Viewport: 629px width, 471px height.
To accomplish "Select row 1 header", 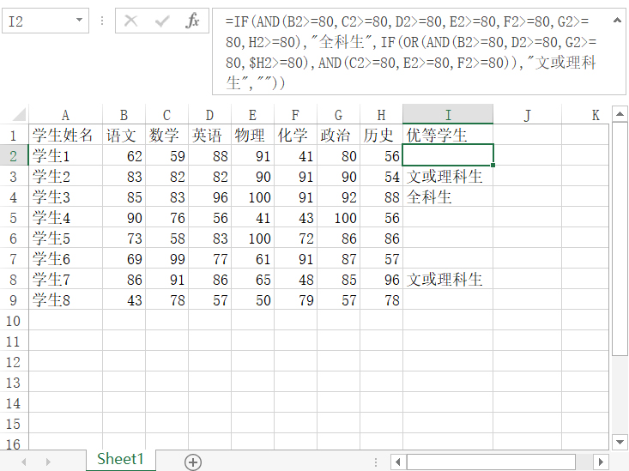I will [x=14, y=136].
